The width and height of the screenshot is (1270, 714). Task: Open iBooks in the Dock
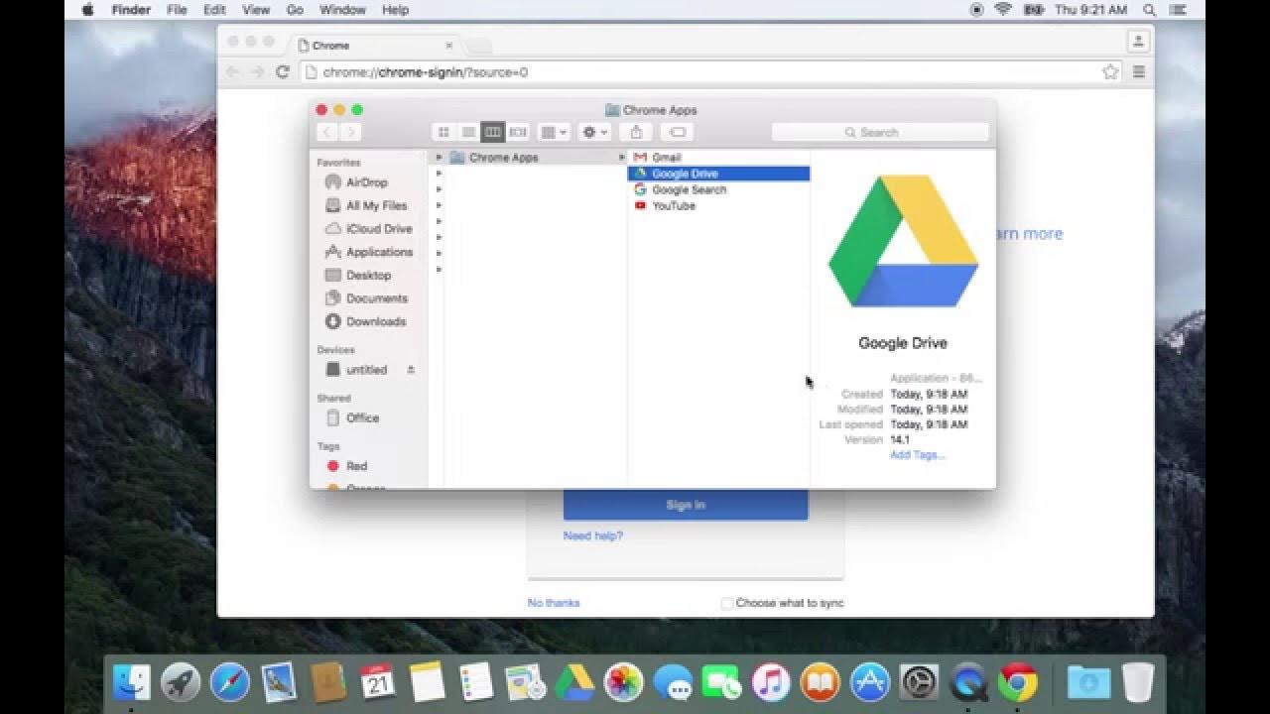coord(820,682)
